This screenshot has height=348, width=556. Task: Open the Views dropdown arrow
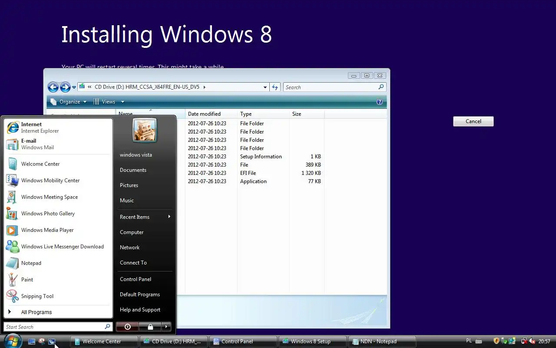click(x=122, y=102)
